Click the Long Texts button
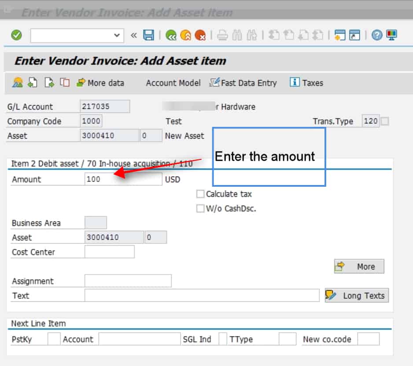The width and height of the screenshot is (413, 366). pyautogui.click(x=357, y=296)
